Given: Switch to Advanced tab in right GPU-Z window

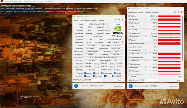Looking at the screenshot, I should [148, 12].
